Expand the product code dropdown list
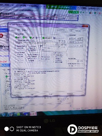 56,43
